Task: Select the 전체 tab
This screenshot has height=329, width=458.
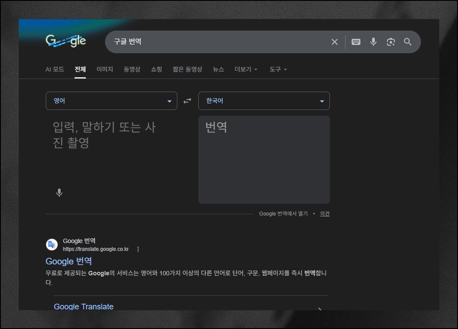Action: [x=80, y=69]
